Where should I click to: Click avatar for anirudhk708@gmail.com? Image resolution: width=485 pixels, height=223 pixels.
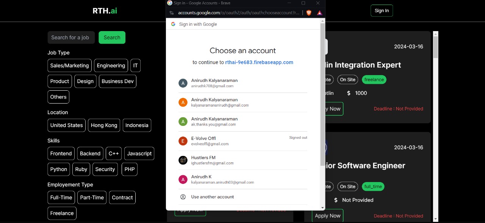point(183,83)
